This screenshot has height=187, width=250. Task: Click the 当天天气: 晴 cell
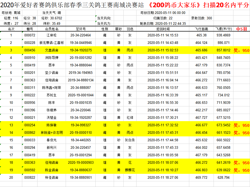51,13
